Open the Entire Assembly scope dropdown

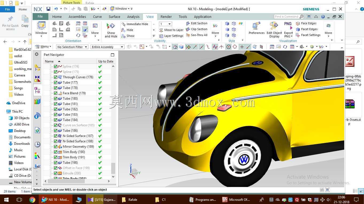point(107,47)
